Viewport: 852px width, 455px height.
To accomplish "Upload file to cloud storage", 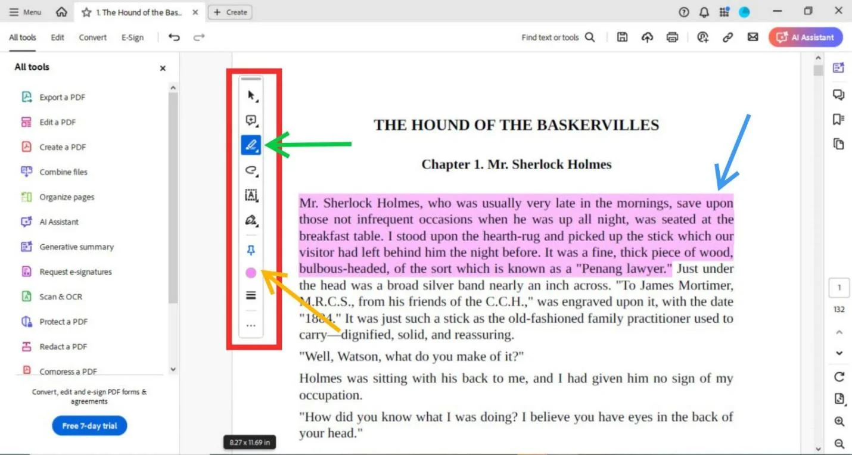I will pyautogui.click(x=647, y=38).
